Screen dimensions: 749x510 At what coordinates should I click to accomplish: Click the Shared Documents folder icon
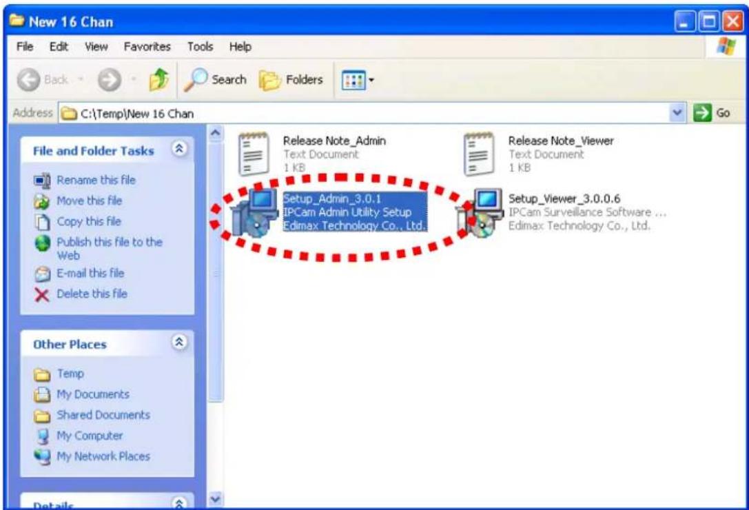[x=42, y=416]
